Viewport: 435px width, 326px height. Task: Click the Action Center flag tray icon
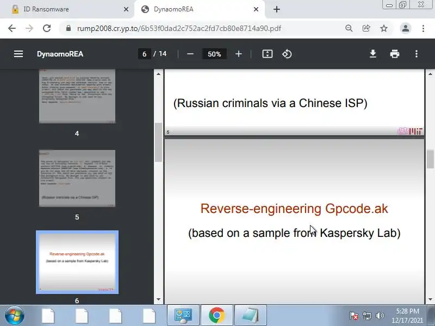(354, 316)
